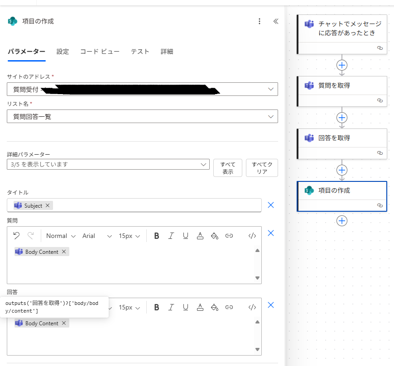Switch 質問 editor to code view
The height and width of the screenshot is (366, 394).
[x=252, y=236]
